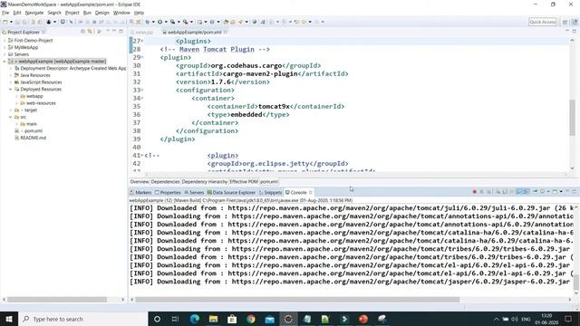
Task: Open the Project menu
Action: pyautogui.click(x=72, y=13)
